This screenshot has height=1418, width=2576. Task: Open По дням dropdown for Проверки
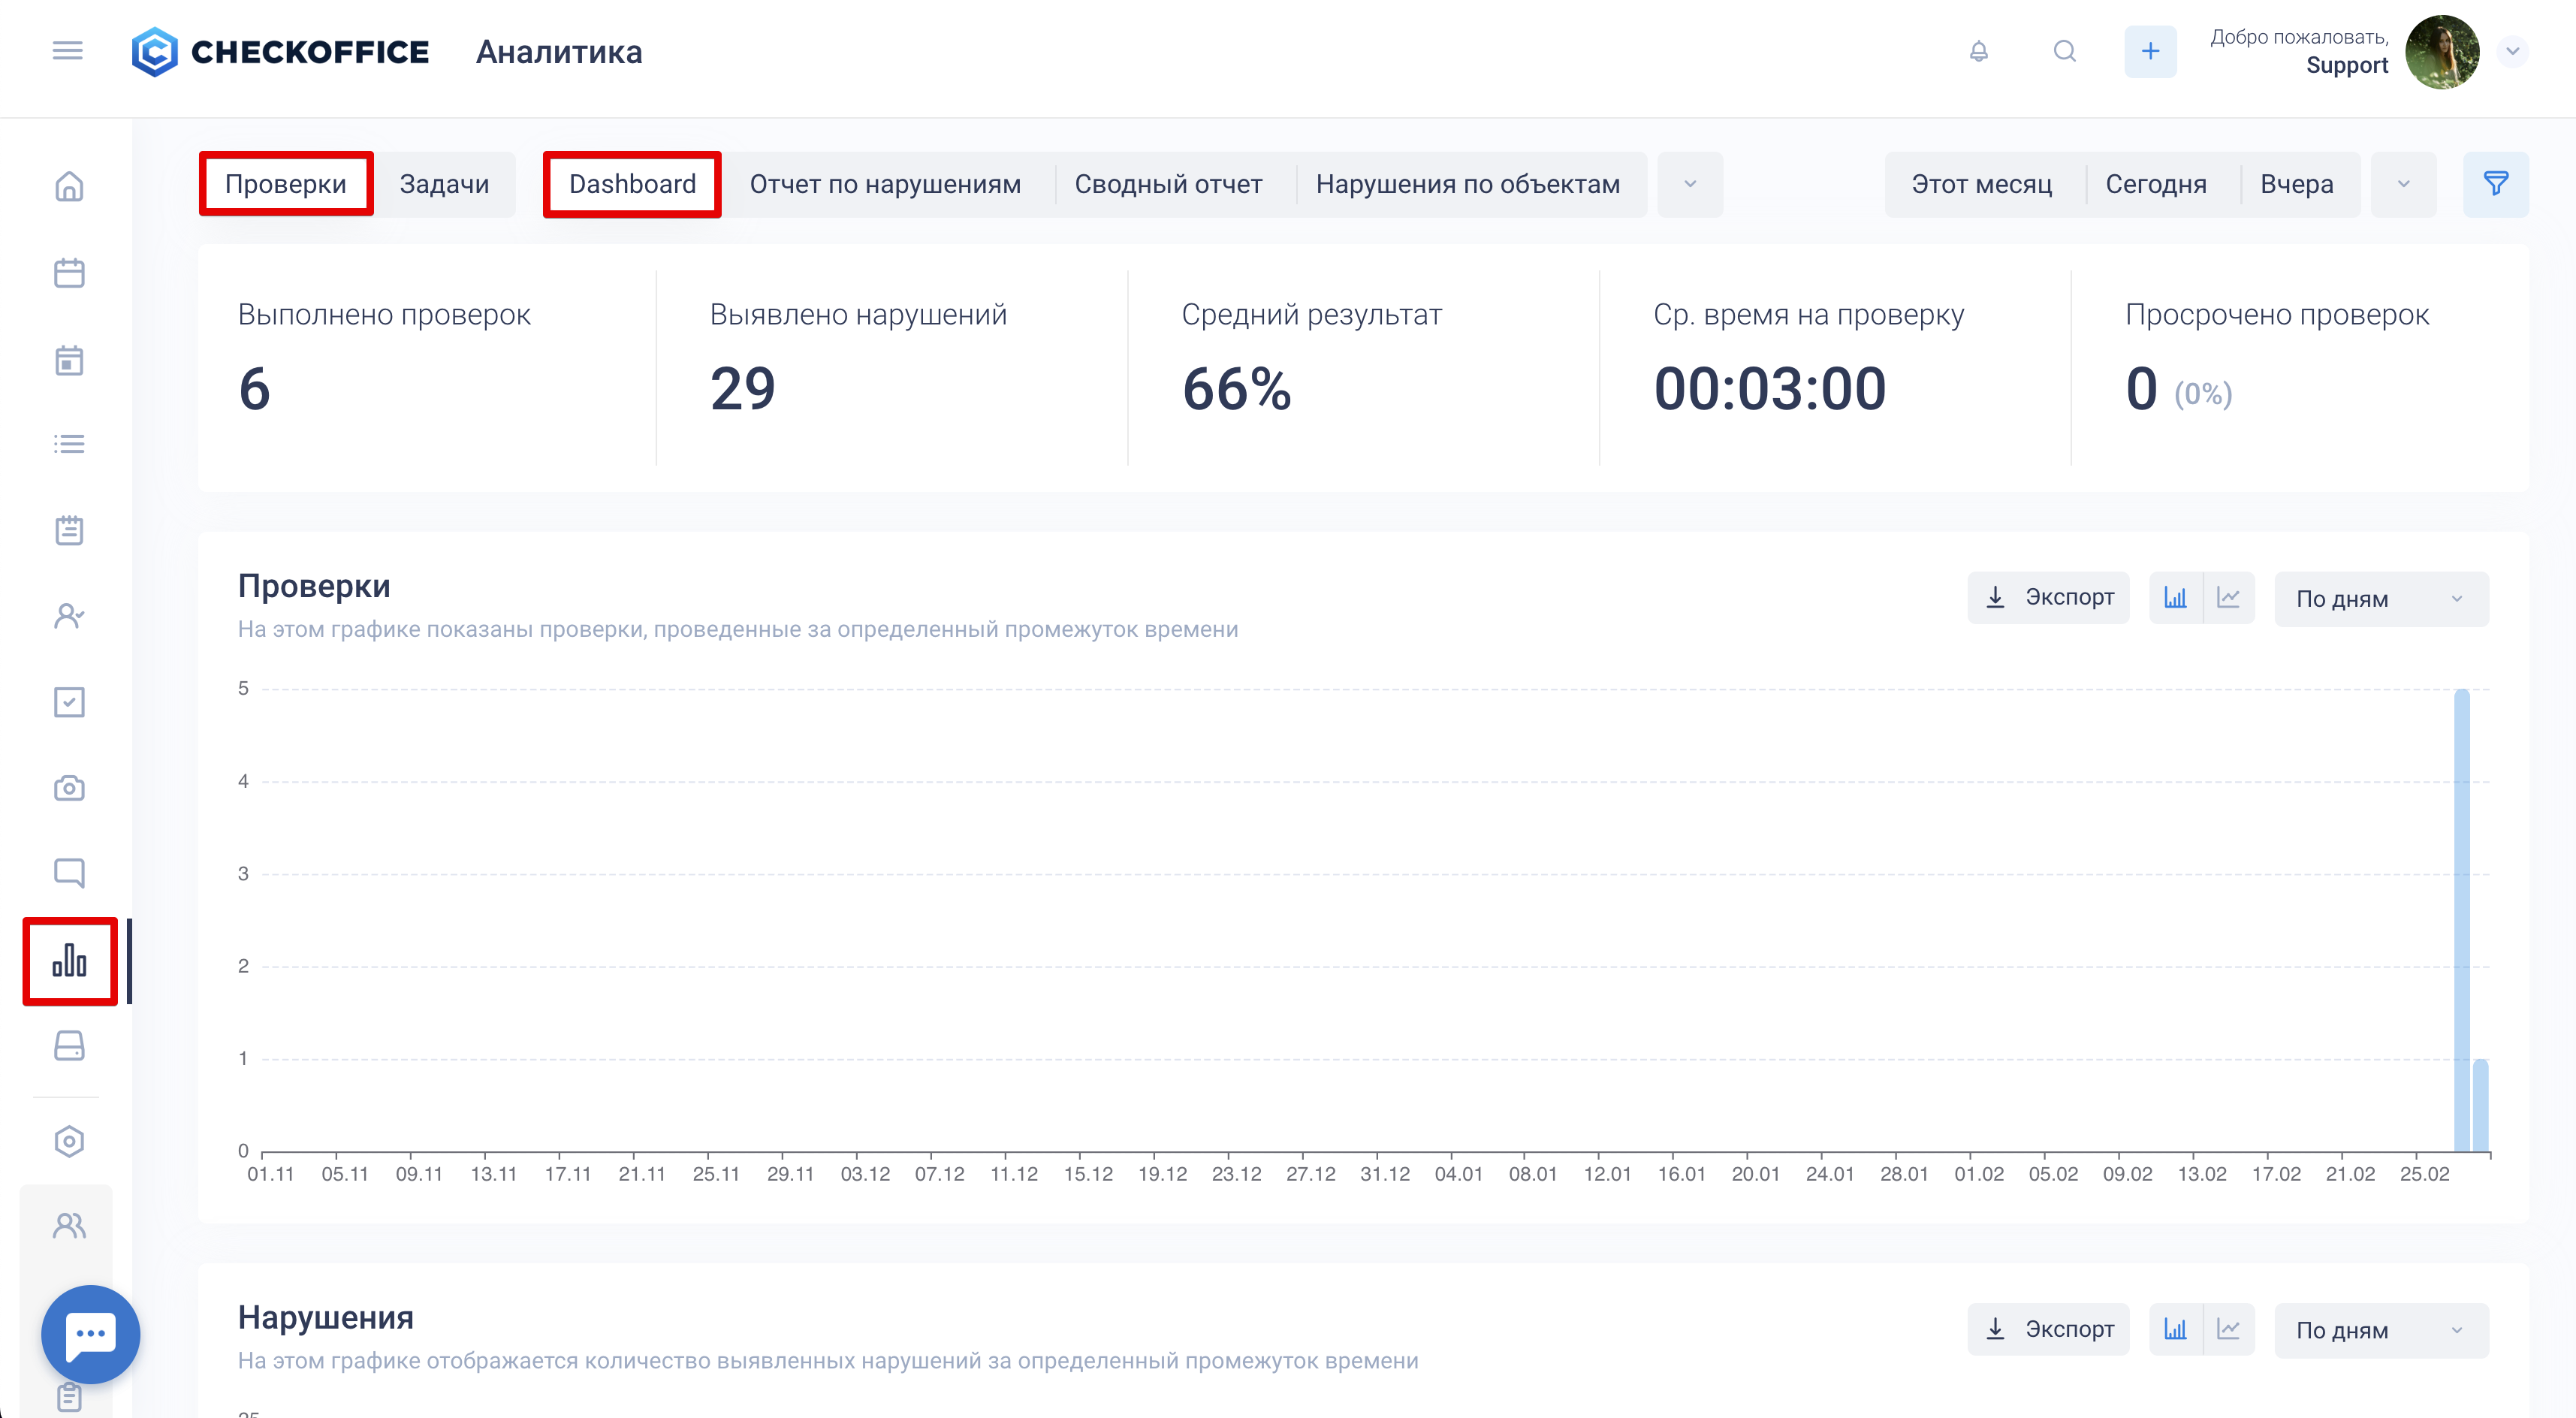click(x=2381, y=599)
